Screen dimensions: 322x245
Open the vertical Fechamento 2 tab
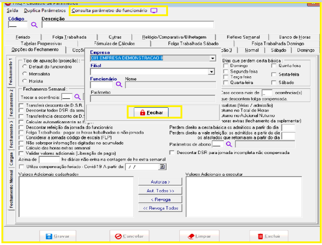[x=11, y=103]
